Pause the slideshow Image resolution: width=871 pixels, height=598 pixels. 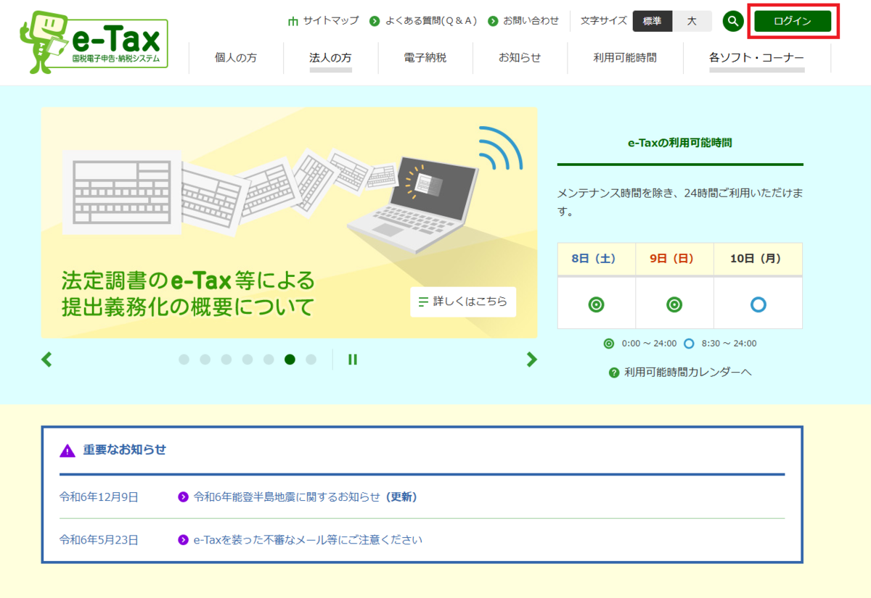[353, 359]
